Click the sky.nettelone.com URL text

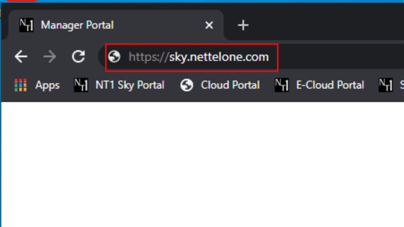pos(219,57)
